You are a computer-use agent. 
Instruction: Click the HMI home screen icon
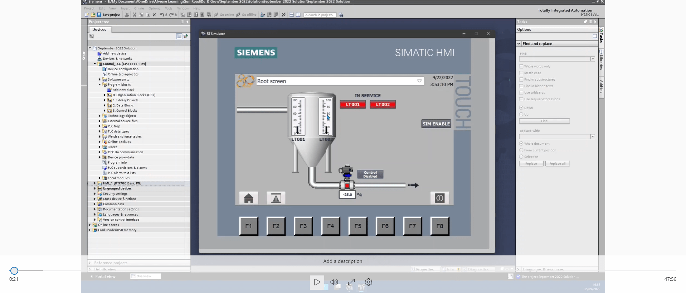point(248,198)
